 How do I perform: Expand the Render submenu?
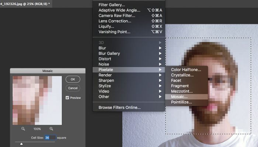(x=129, y=75)
